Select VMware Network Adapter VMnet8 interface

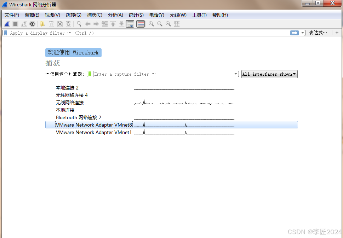(x=171, y=125)
